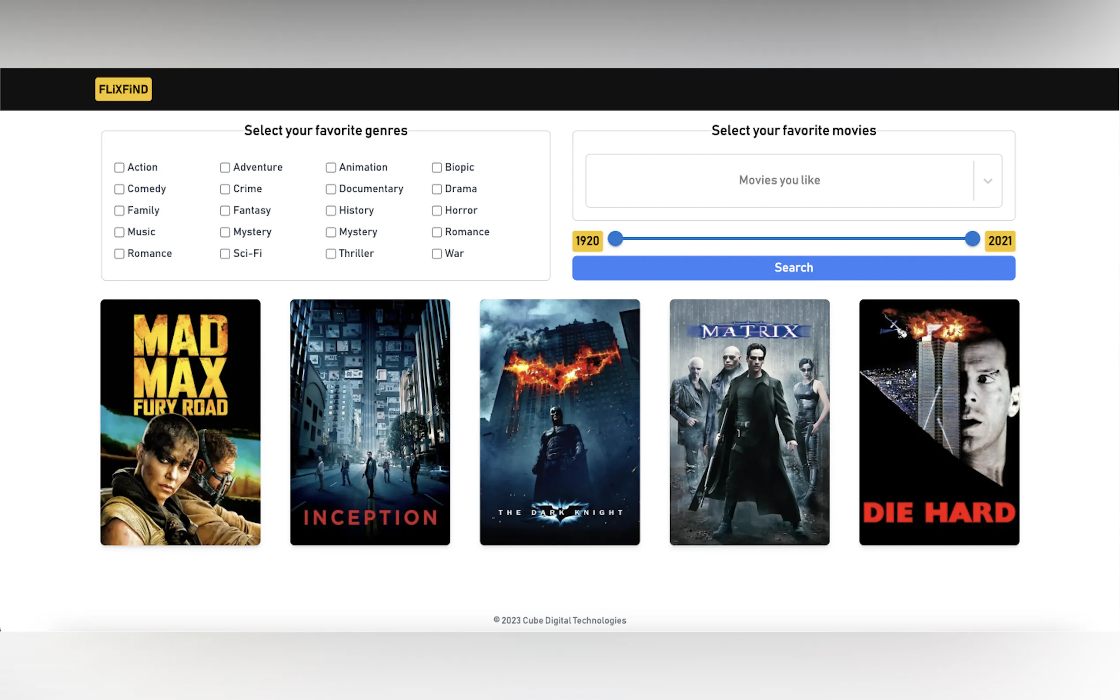
Task: Select the Inception movie poster
Action: [370, 422]
